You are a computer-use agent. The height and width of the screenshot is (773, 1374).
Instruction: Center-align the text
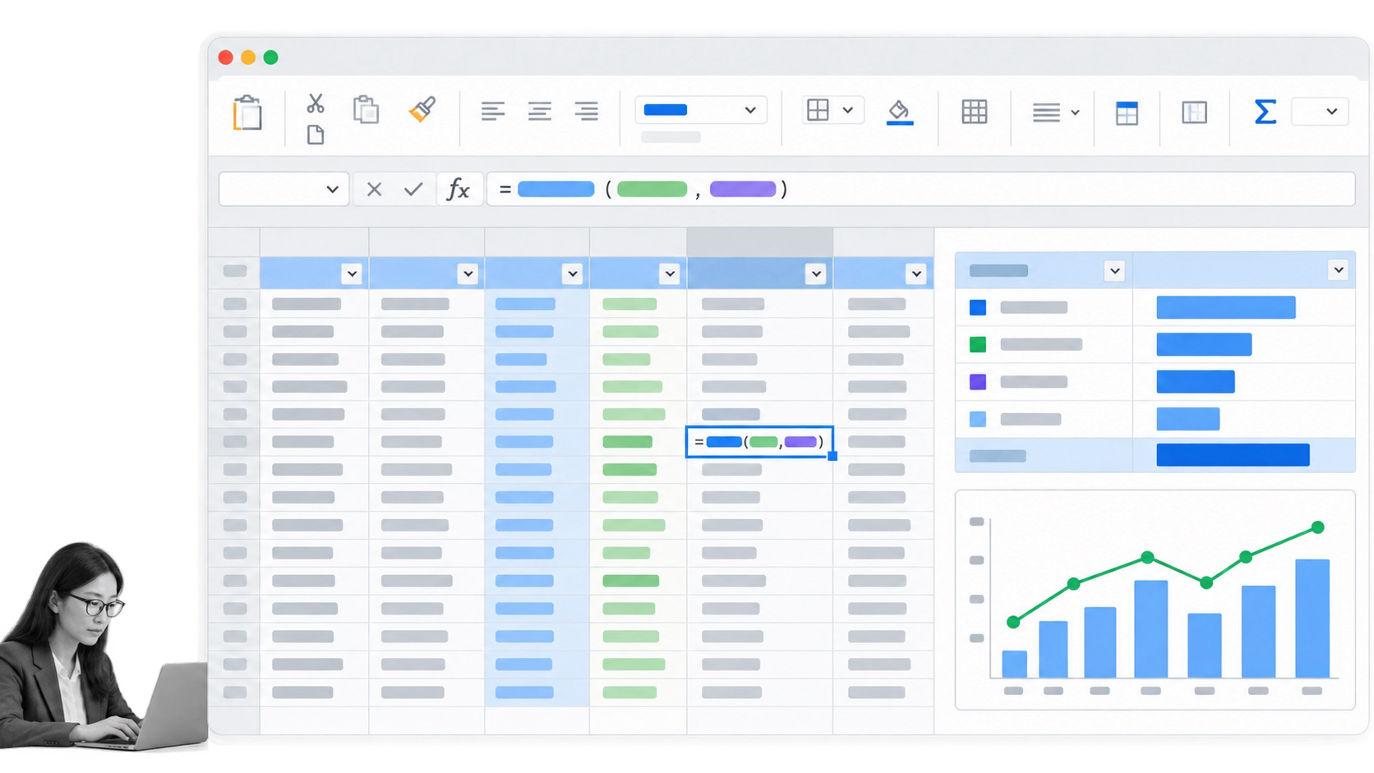tap(540, 111)
